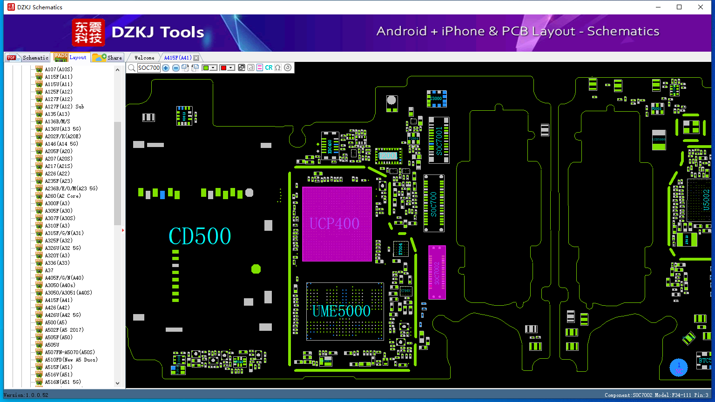Open the red color dropdown arrow

click(231, 68)
